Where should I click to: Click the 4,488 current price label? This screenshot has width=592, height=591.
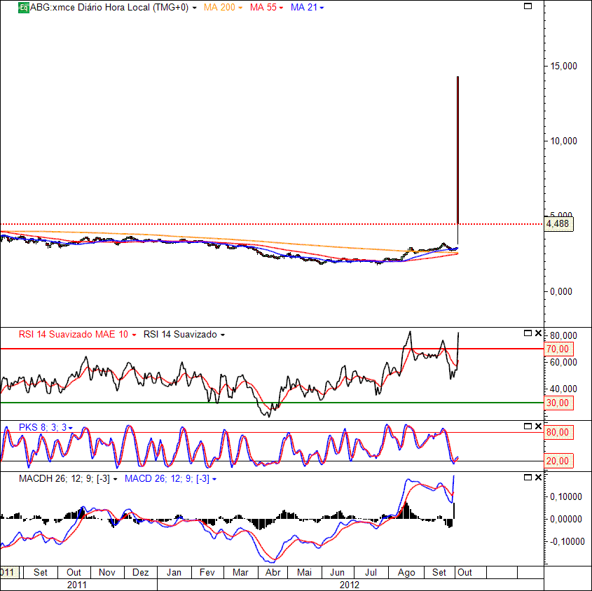point(558,224)
